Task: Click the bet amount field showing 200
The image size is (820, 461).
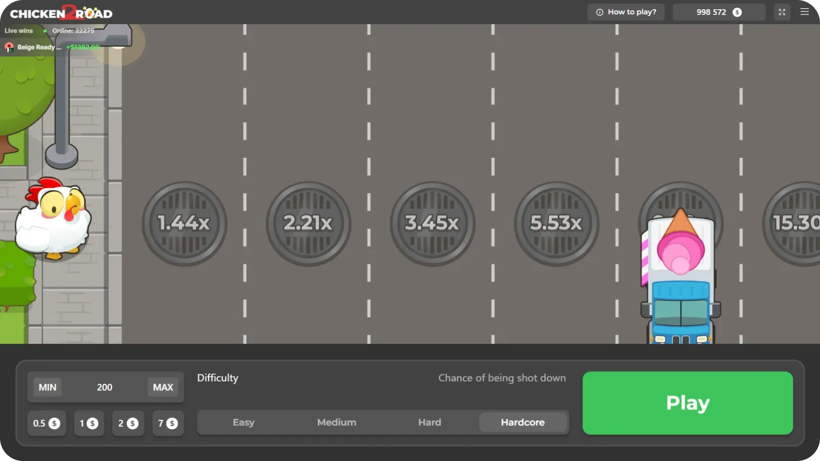Action: [105, 387]
